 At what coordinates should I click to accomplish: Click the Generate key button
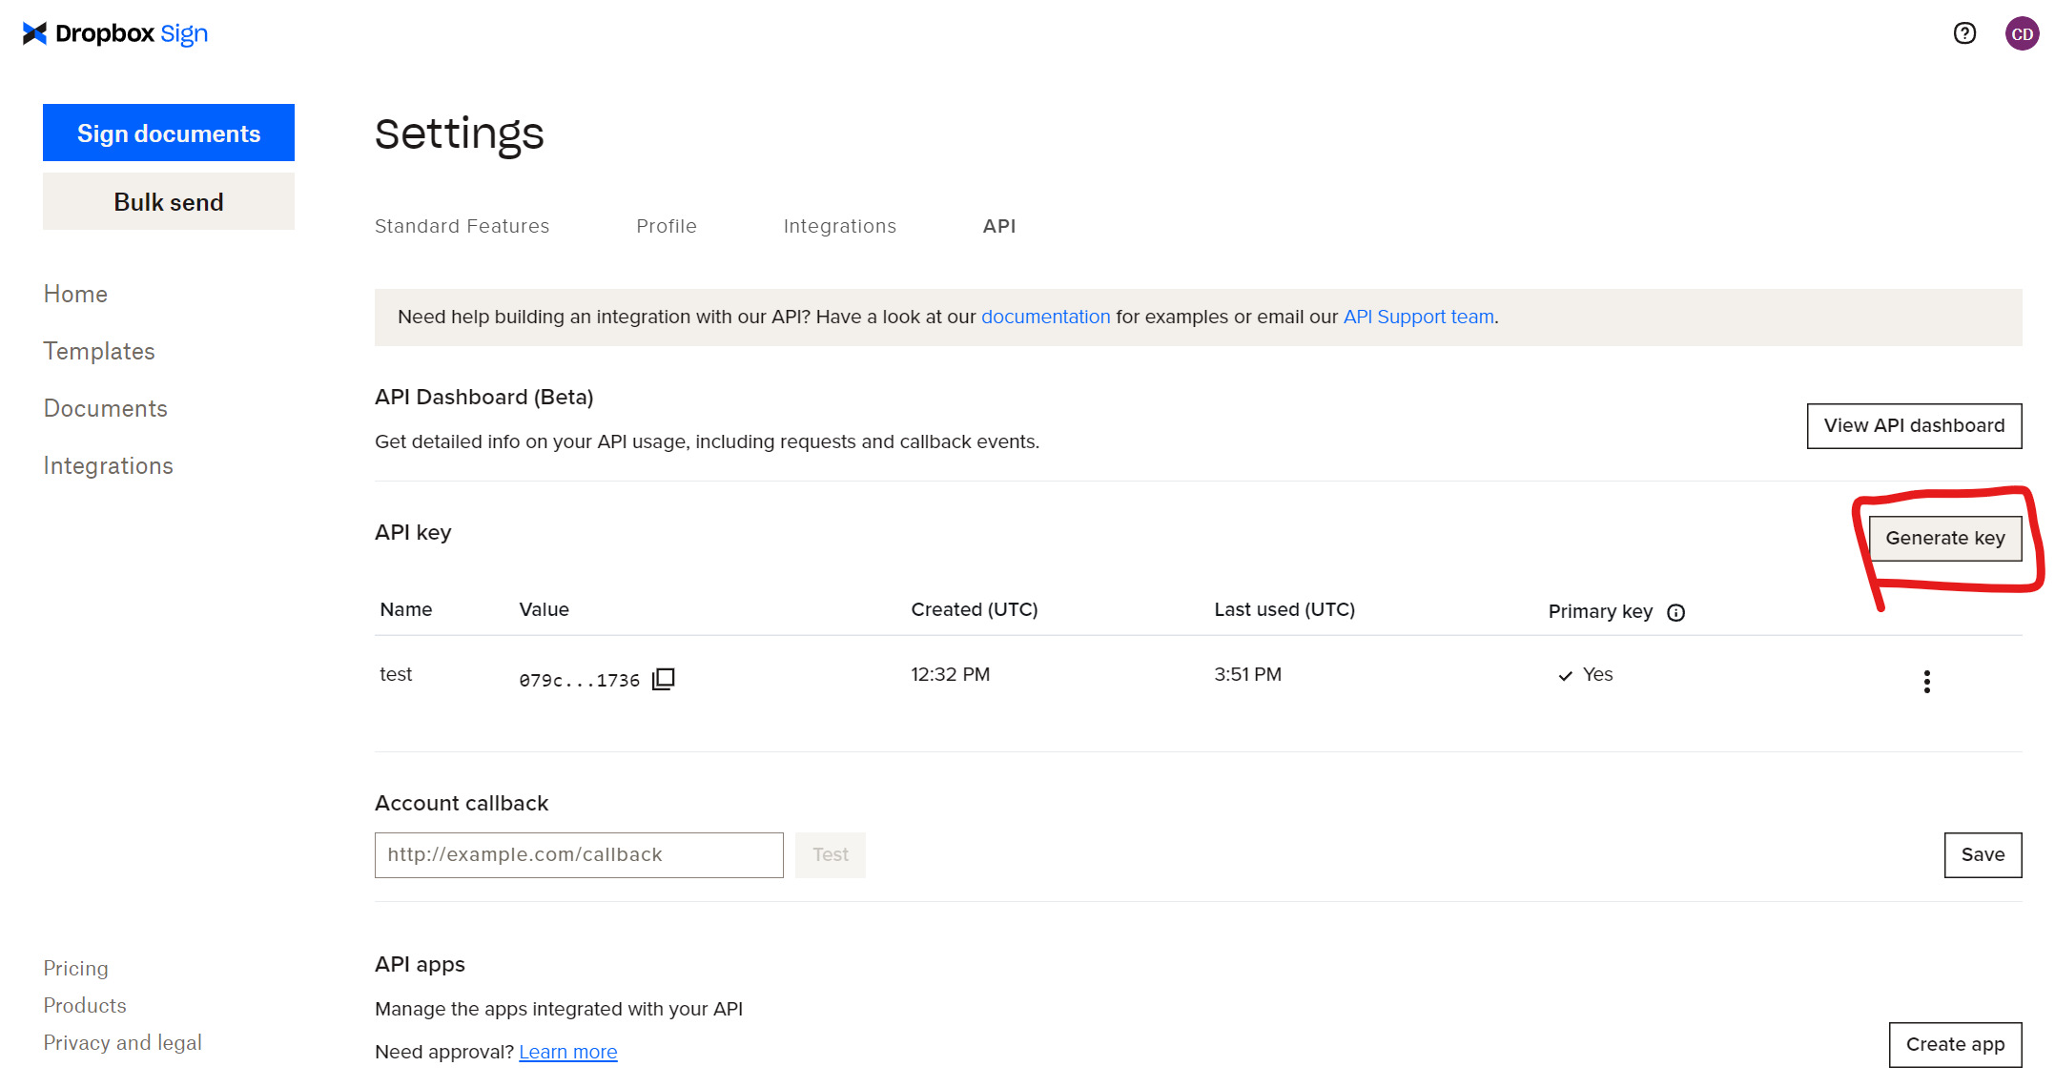click(x=1944, y=538)
